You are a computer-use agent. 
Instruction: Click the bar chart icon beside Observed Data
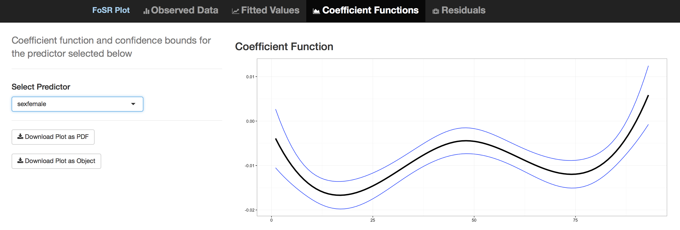click(x=146, y=11)
